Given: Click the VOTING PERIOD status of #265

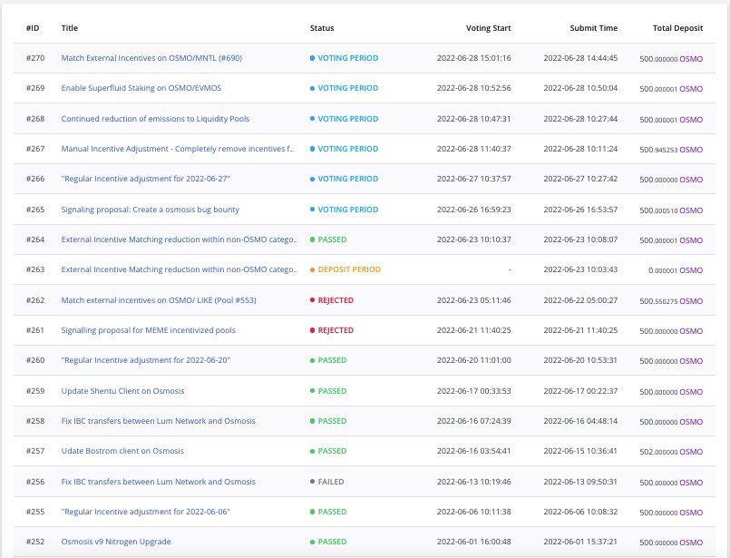Looking at the screenshot, I should pyautogui.click(x=344, y=210).
